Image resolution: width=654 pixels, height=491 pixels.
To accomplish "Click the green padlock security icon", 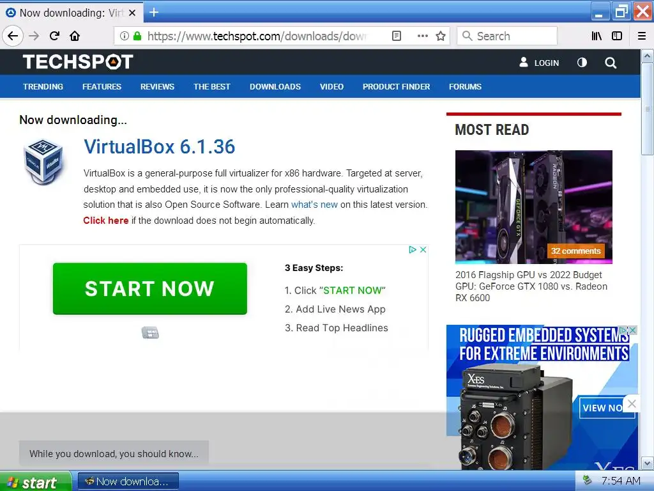I will (137, 36).
